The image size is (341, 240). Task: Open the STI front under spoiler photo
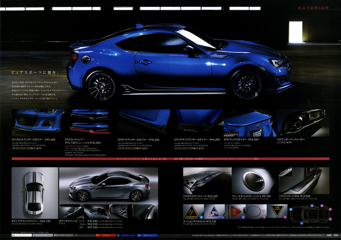coord(38,123)
